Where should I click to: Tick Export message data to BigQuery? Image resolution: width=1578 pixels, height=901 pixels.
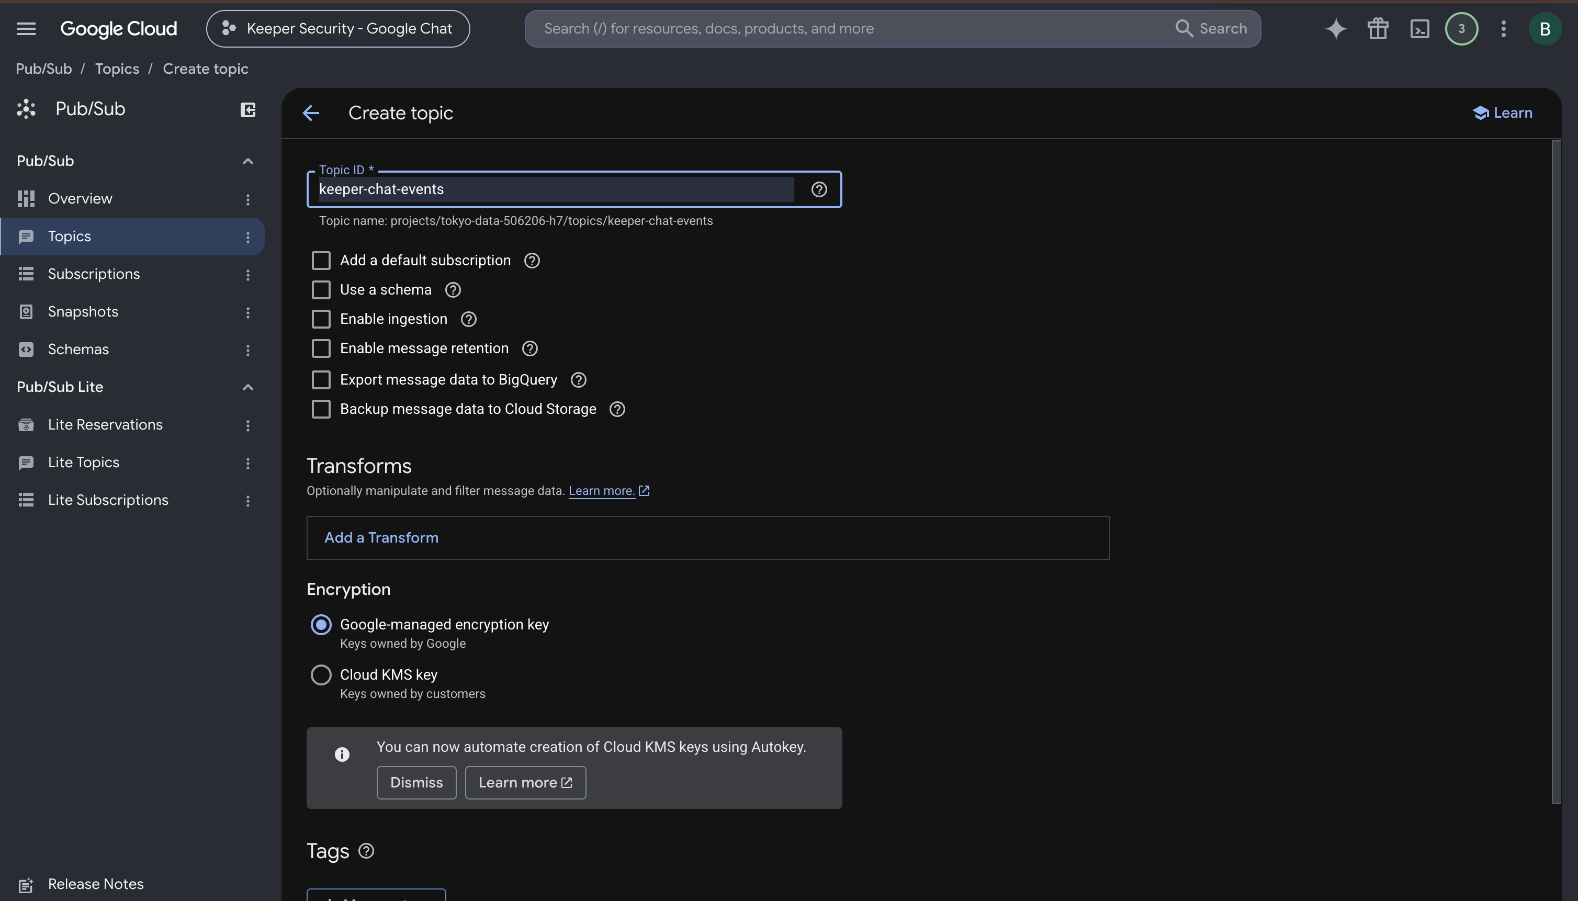(321, 379)
